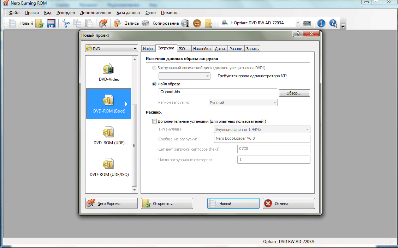This screenshot has height=248, width=398.
Task: Select the DVD-ROM (Boot) project type
Action: (x=109, y=104)
